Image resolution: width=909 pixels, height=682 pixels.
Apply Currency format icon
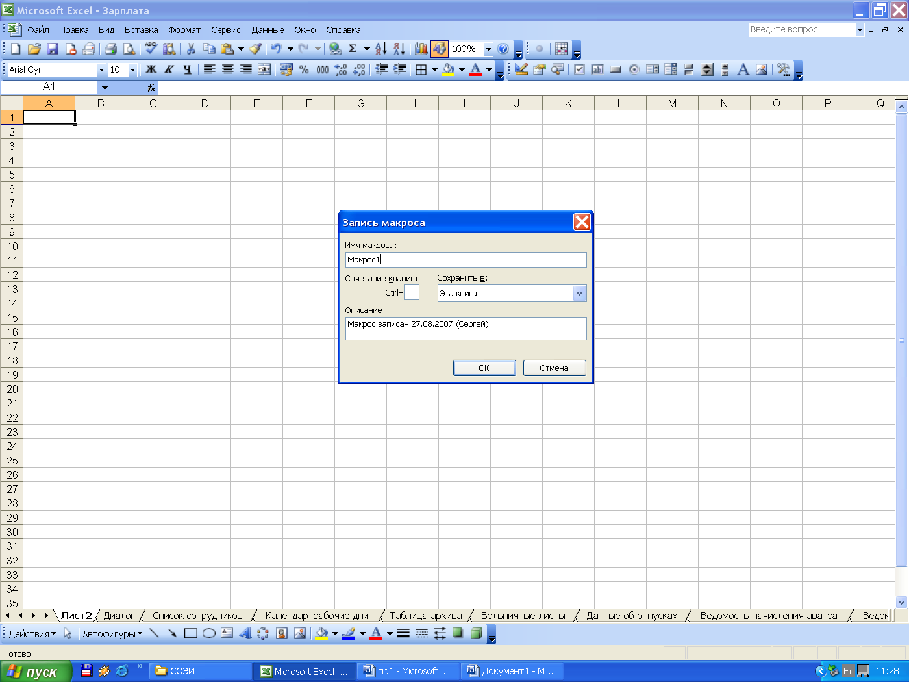(x=286, y=69)
